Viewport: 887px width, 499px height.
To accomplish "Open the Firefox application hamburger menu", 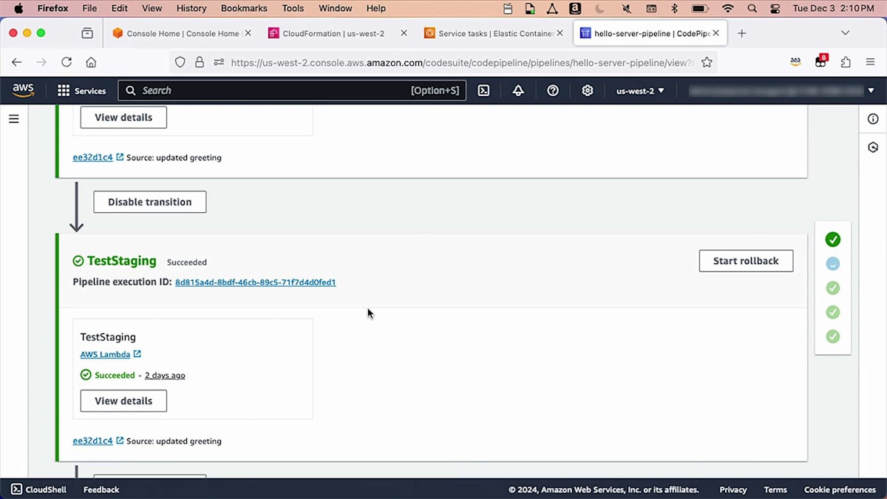I will pyautogui.click(x=871, y=63).
